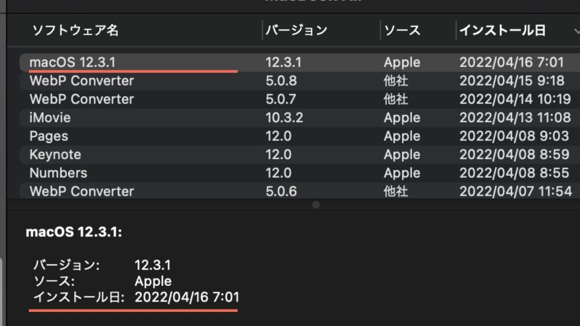Click install date 2022/04/08 9:03
Screen dimensions: 580x326
click(x=514, y=136)
